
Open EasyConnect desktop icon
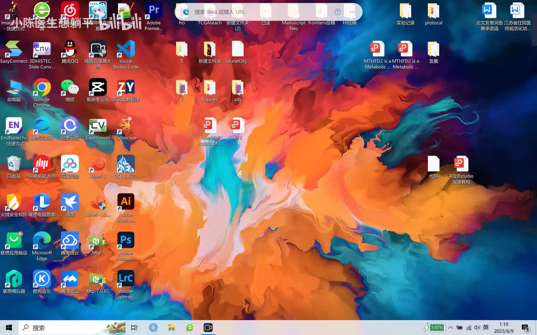coord(14,52)
